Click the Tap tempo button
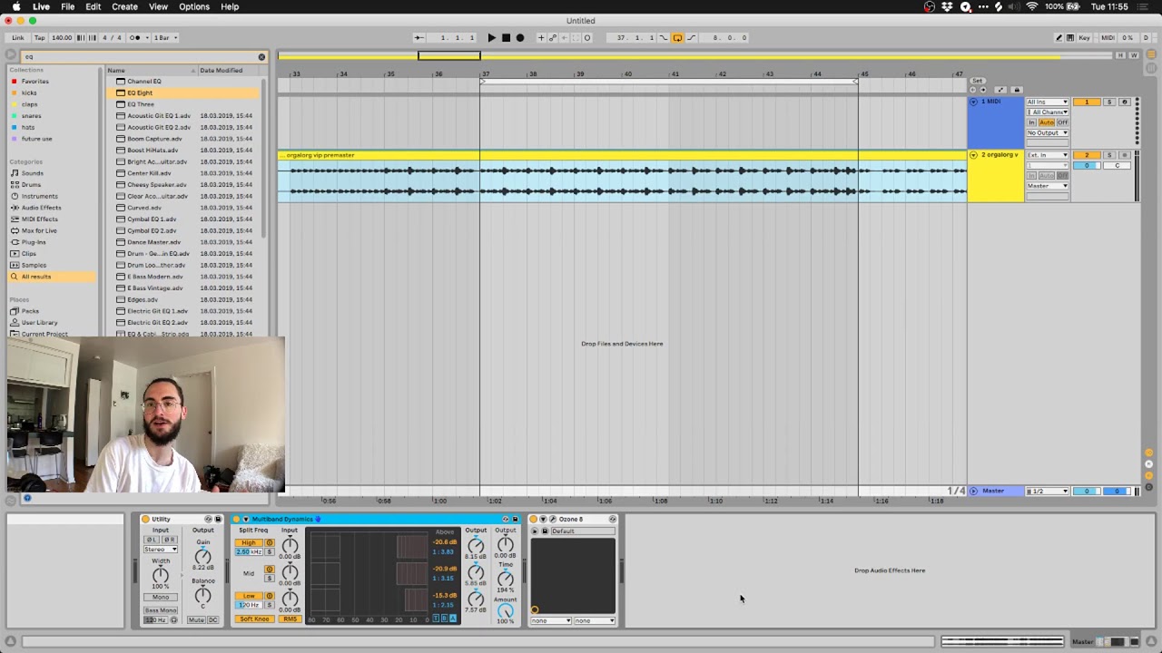1162x653 pixels. click(x=39, y=37)
